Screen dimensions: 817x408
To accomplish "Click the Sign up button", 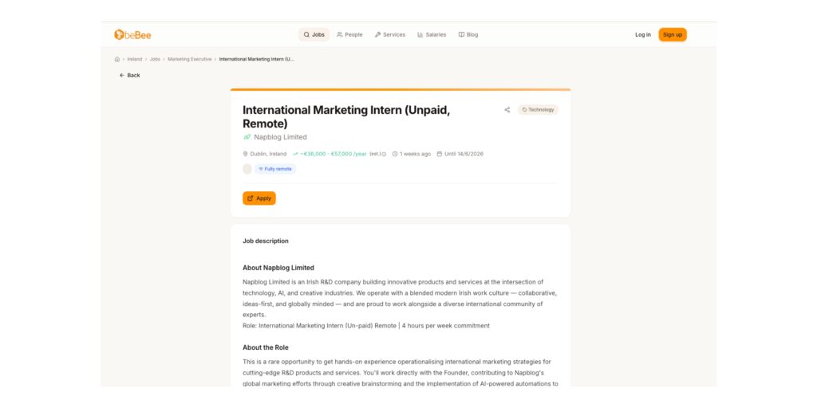I will [672, 35].
